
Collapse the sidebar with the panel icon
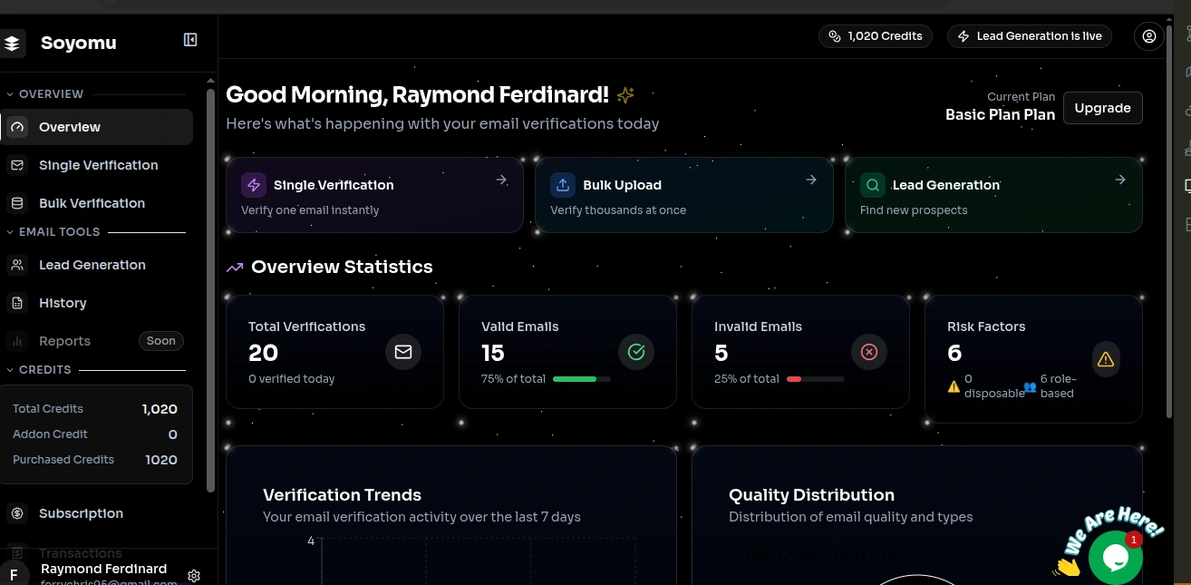click(x=190, y=40)
